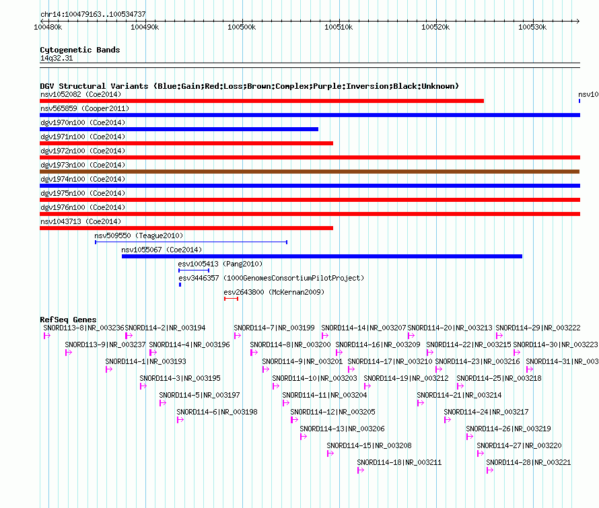The height and width of the screenshot is (508, 599).
Task: Open the dgv1976n100 (Coe2014) label
Action: [83, 207]
